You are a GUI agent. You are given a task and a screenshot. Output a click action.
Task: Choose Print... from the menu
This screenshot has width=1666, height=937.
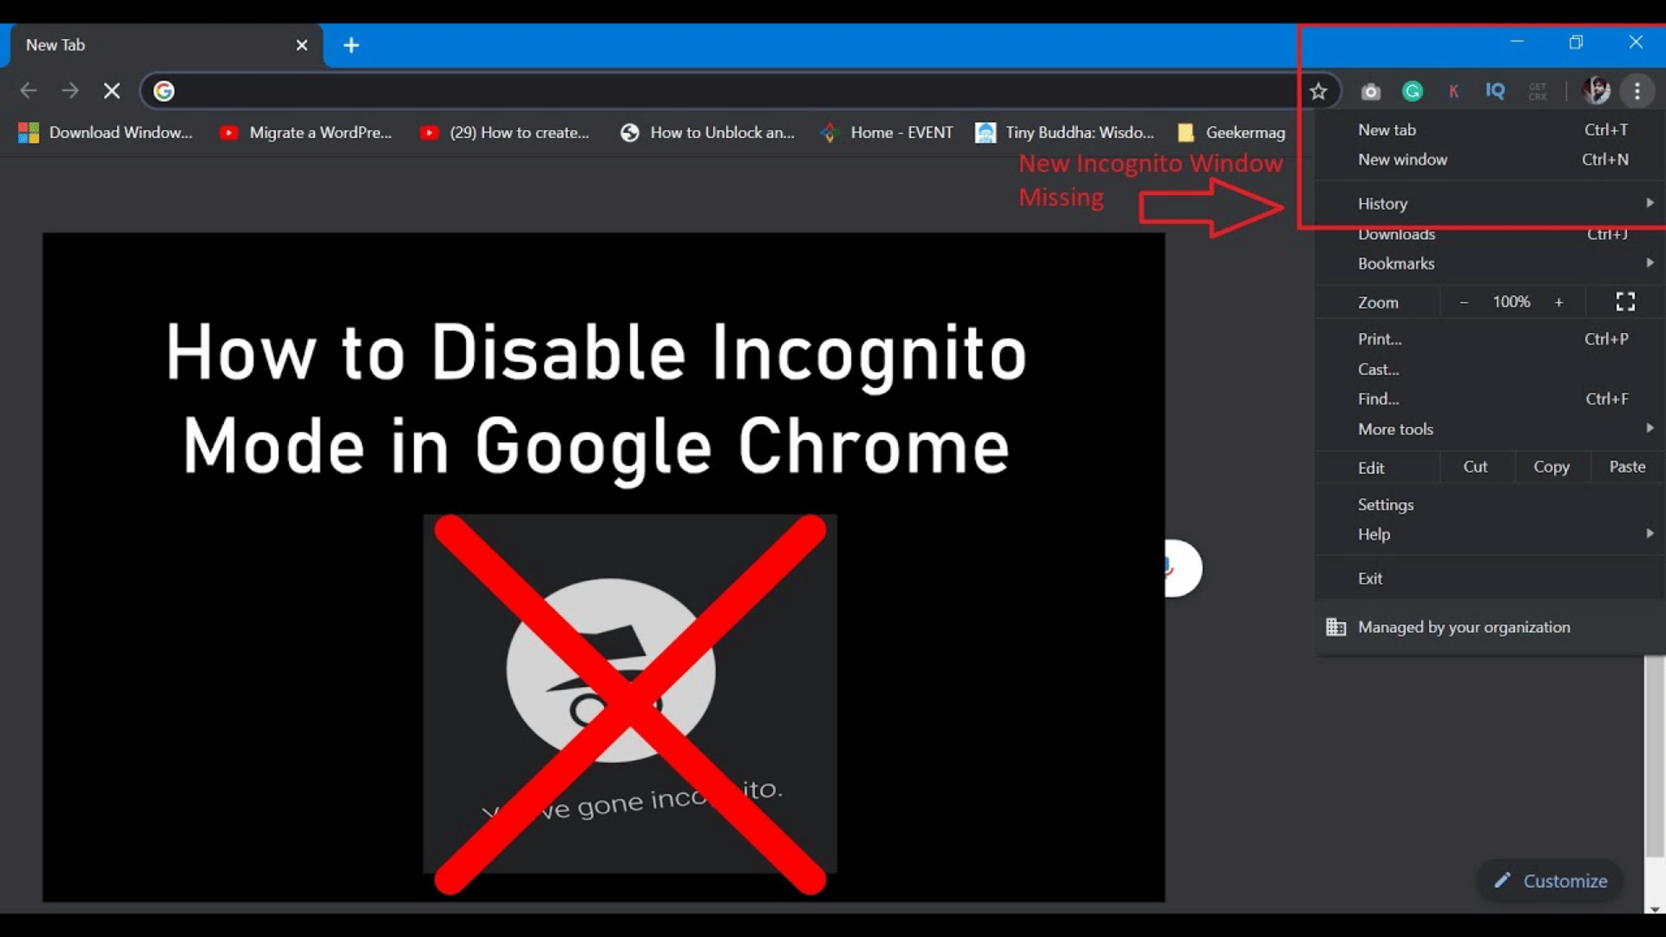(1490, 339)
